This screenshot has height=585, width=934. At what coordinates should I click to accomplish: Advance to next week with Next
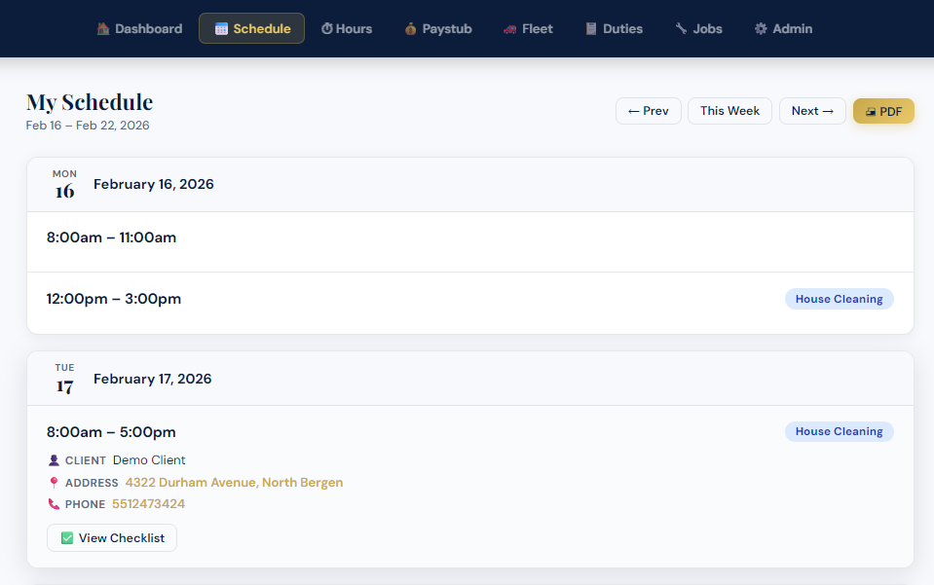[x=812, y=111]
